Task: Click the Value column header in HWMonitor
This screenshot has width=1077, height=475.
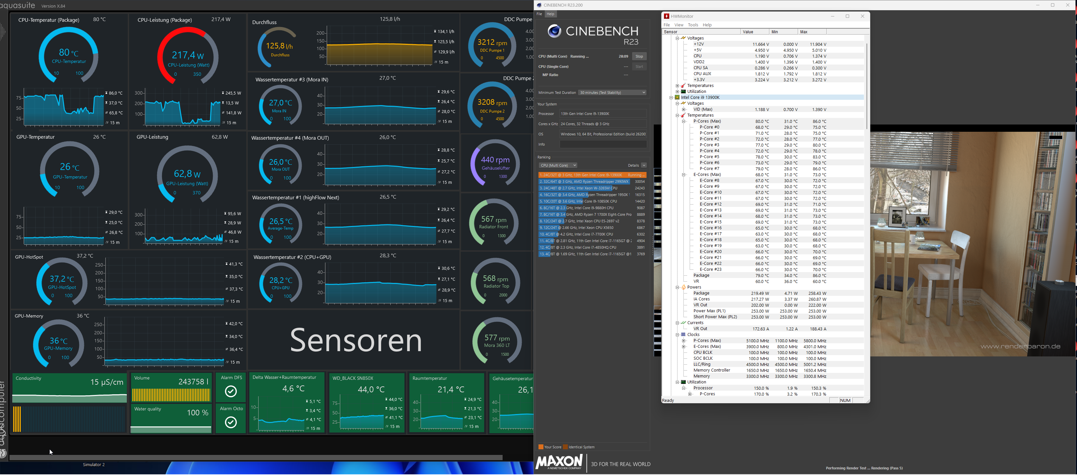Action: click(x=755, y=32)
